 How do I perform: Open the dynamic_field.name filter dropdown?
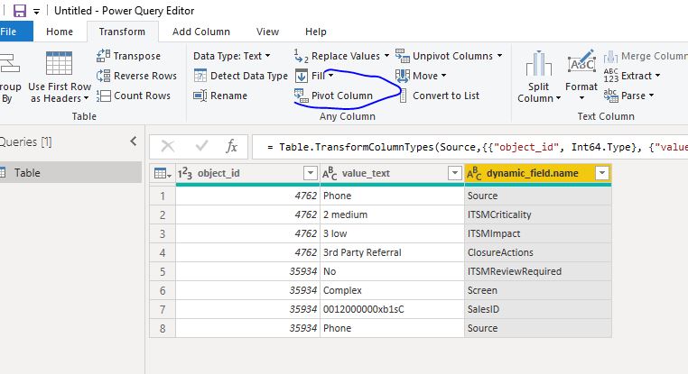pos(602,173)
